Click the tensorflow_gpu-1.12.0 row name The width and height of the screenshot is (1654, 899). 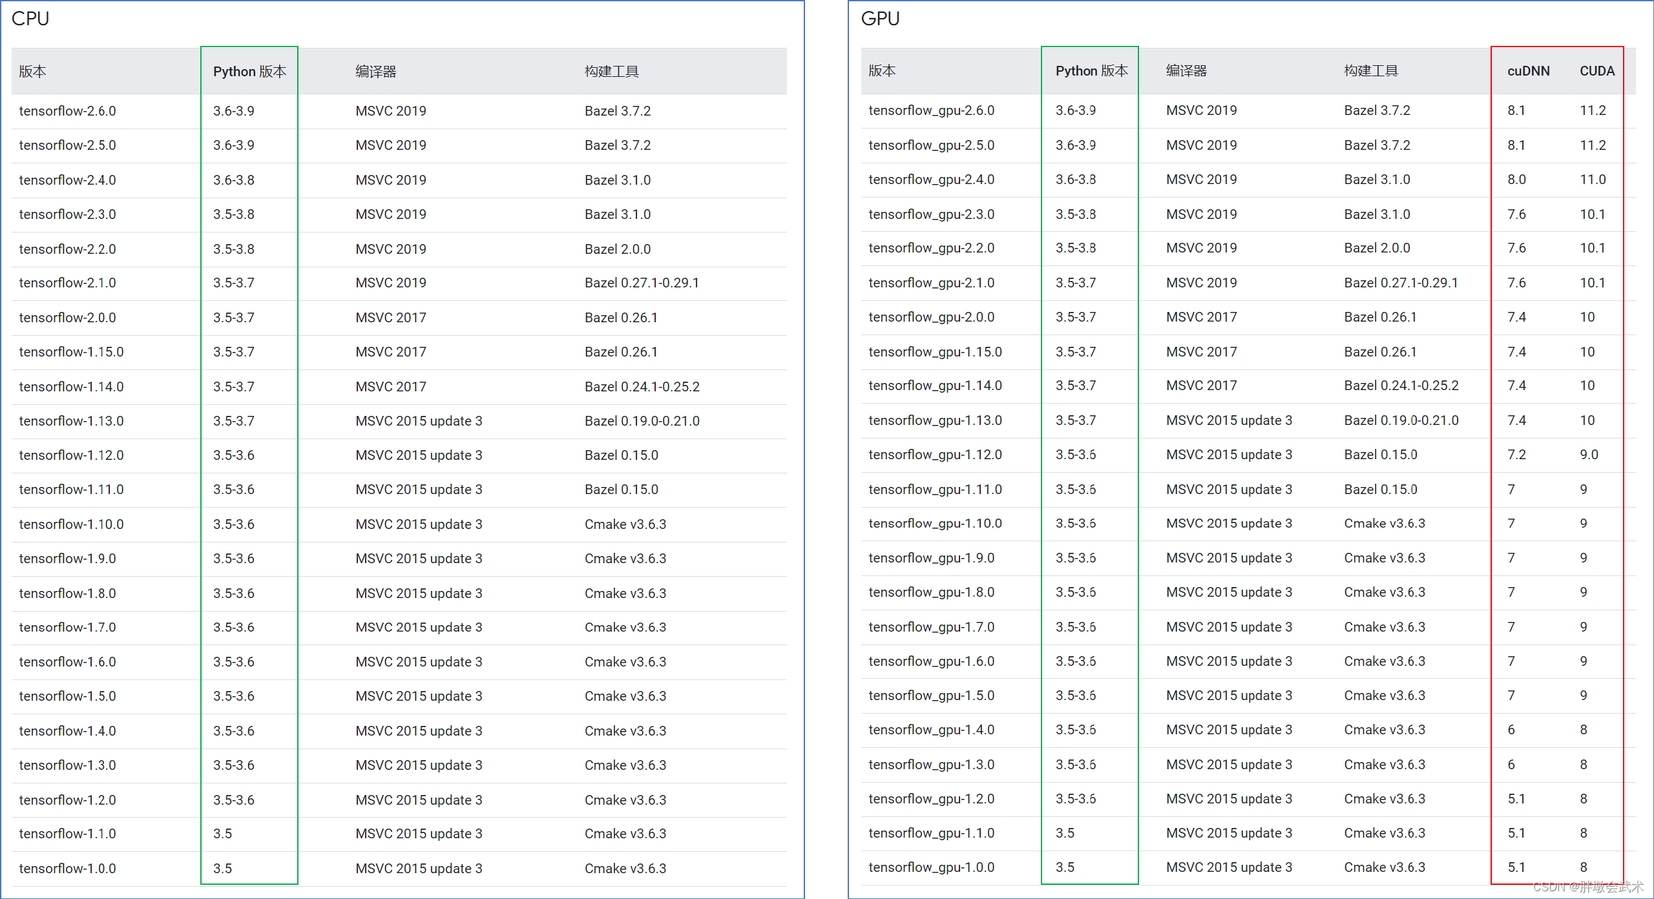(x=936, y=455)
